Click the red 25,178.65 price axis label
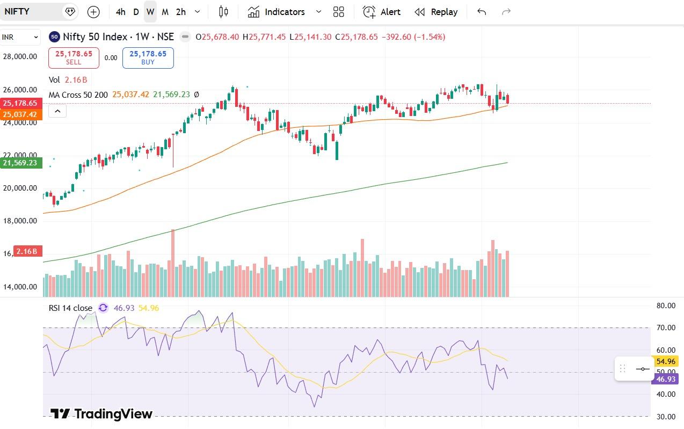684x429 pixels. coord(21,103)
